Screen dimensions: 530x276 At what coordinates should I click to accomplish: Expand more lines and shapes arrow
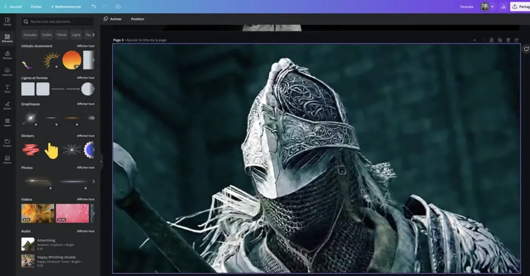pyautogui.click(x=93, y=89)
